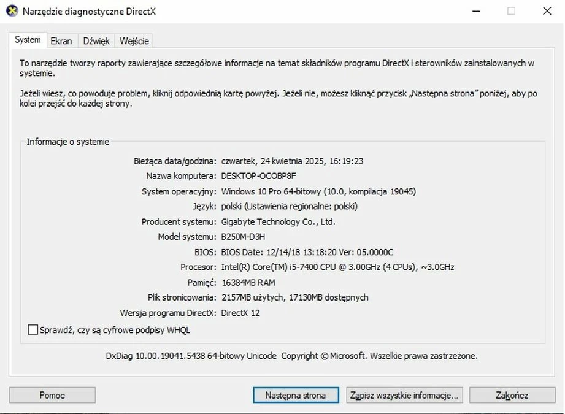Click the DirectX 12 version value

240,313
